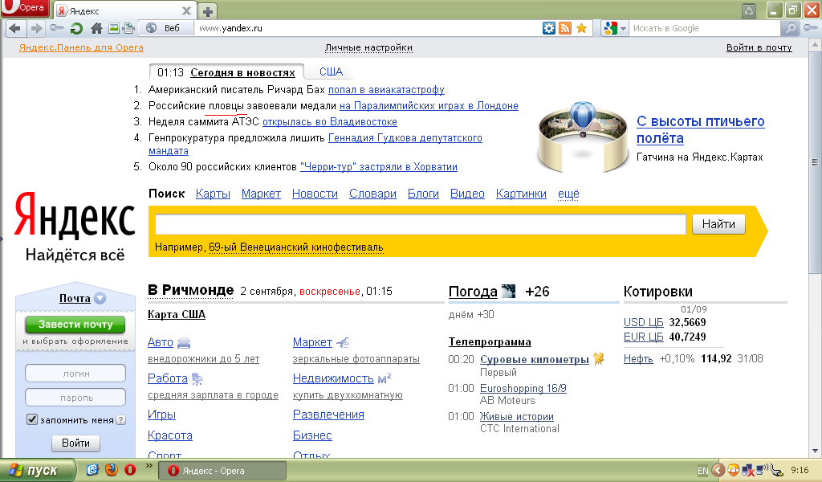822x482 pixels.
Task: Switch to Новости search section
Action: pos(315,194)
